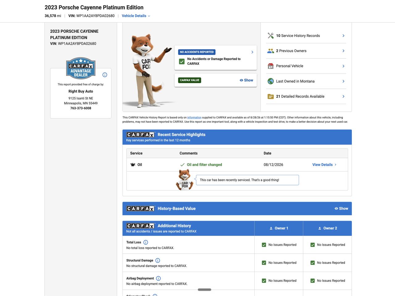Open Service History Records chevron
This screenshot has height=296, width=395.
click(343, 36)
